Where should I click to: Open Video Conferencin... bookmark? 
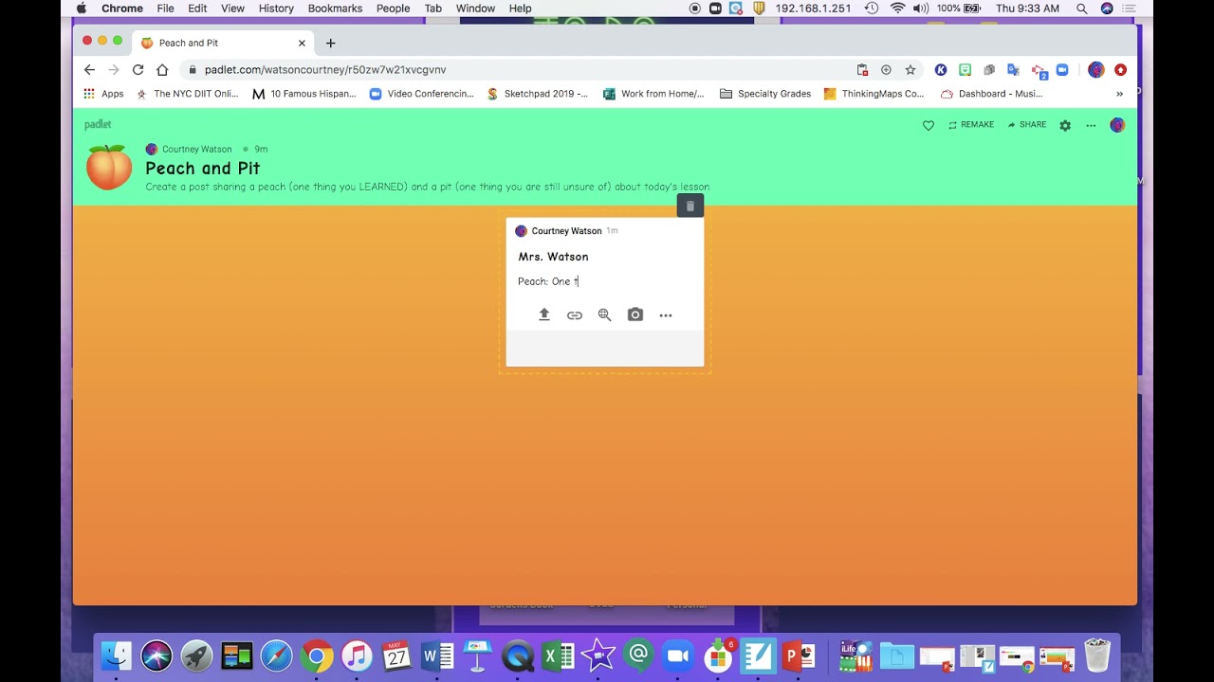[x=421, y=94]
